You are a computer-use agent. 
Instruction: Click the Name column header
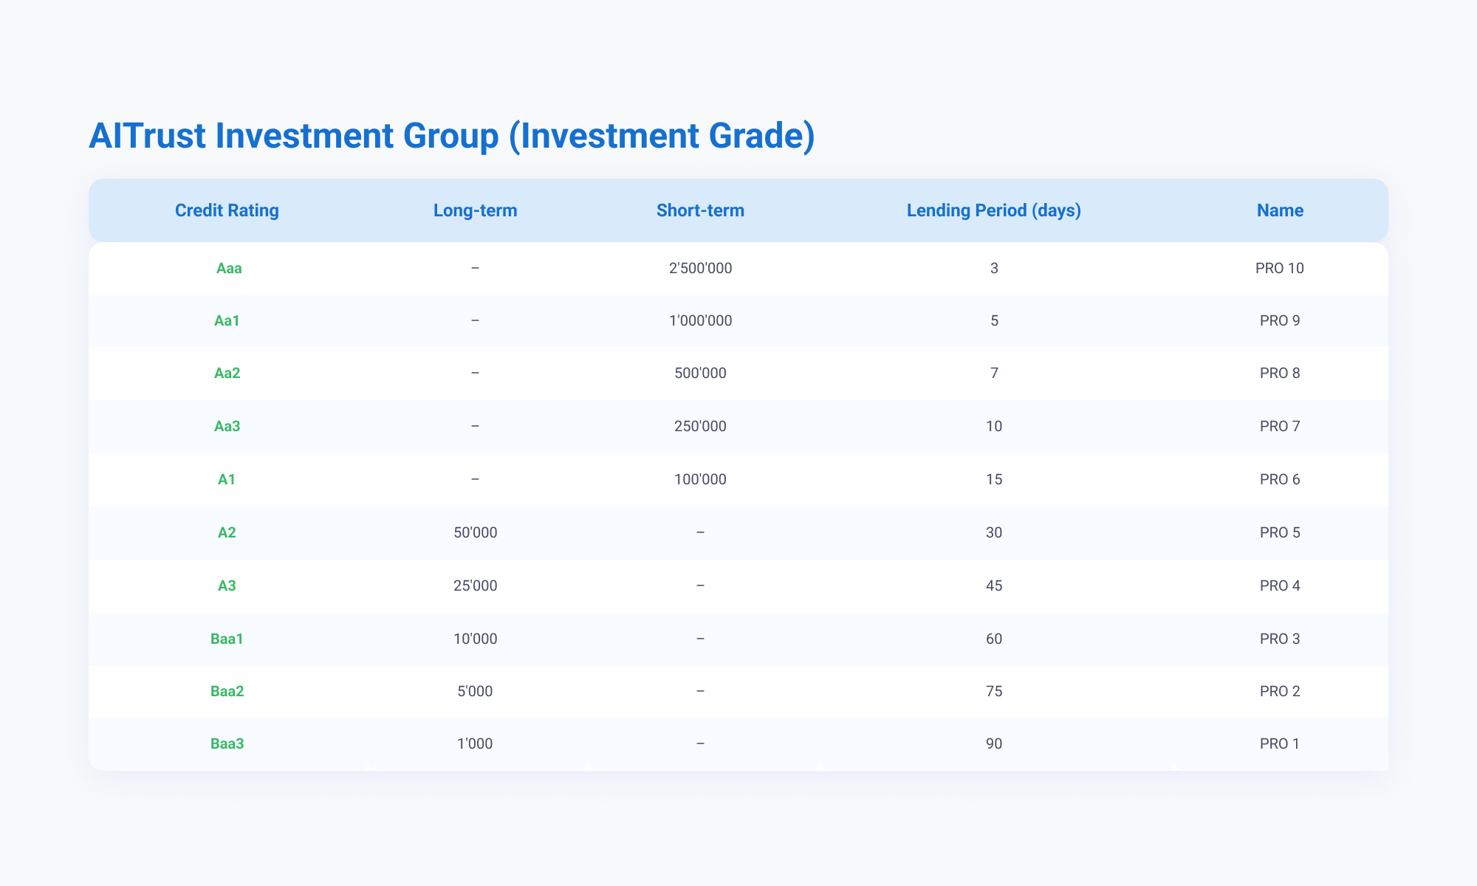tap(1280, 210)
